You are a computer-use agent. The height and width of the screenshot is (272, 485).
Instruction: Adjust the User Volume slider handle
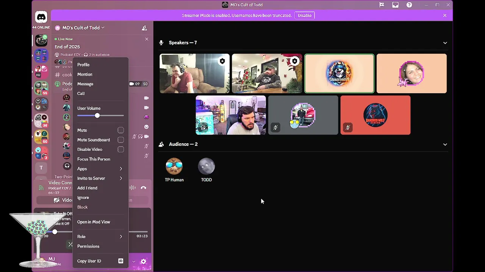click(97, 116)
